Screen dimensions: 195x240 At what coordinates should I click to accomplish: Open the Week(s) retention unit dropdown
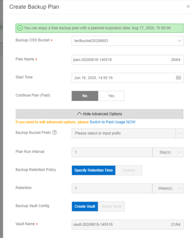tap(168, 188)
